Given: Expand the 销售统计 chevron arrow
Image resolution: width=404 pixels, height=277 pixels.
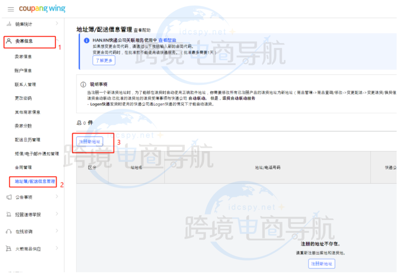Looking at the screenshot, I should pos(57,23).
